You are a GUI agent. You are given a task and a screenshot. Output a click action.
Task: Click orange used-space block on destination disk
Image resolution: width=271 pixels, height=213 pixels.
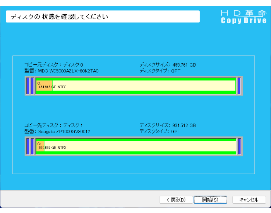(x=40, y=146)
